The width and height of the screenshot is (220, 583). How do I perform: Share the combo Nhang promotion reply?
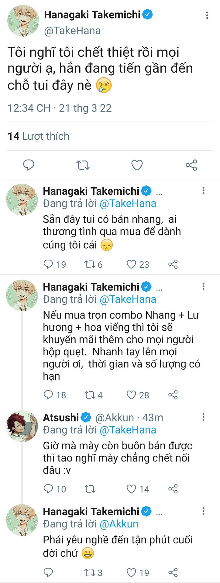coord(173,395)
